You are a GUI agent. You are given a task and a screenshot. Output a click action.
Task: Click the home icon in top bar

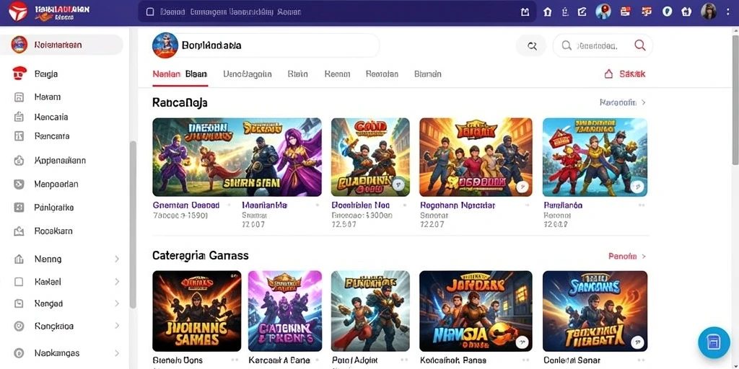pyautogui.click(x=547, y=12)
